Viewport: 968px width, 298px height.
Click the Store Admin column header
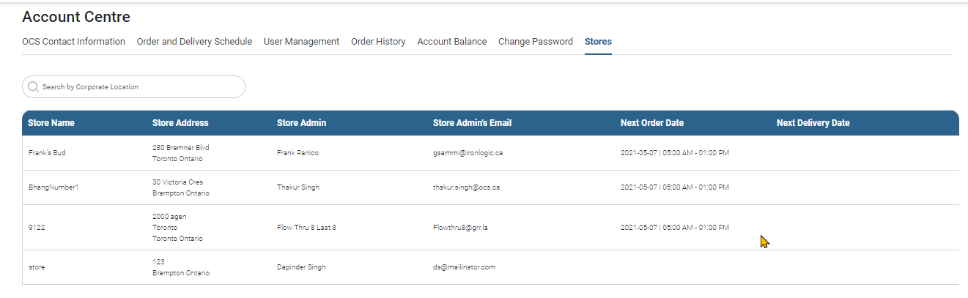[x=301, y=123]
